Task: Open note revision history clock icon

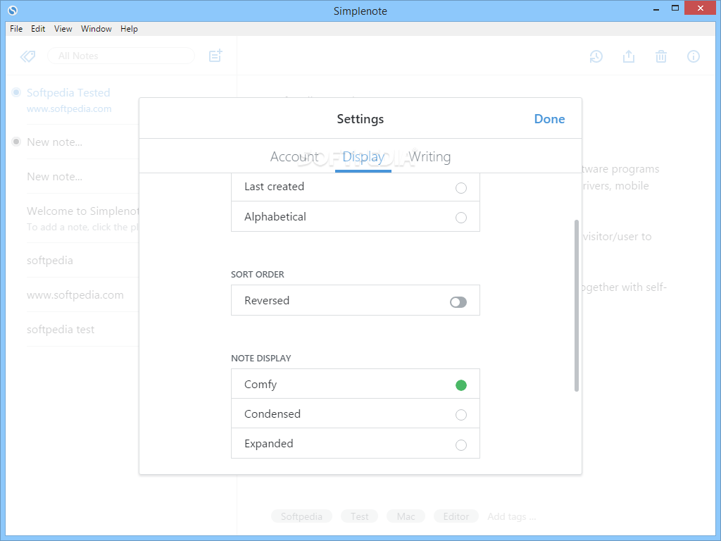Action: click(x=596, y=56)
